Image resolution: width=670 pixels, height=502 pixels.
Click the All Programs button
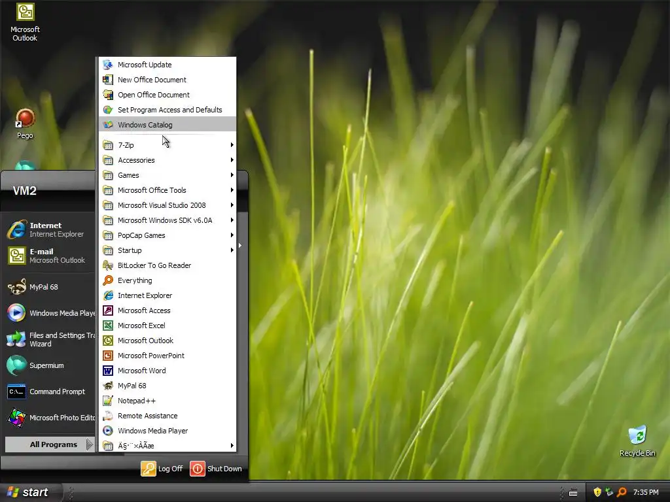click(49, 444)
